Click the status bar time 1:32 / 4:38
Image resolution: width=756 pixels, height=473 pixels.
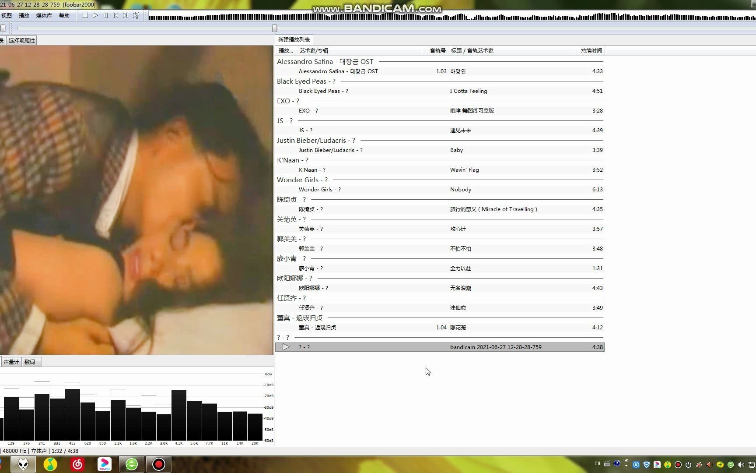click(65, 451)
